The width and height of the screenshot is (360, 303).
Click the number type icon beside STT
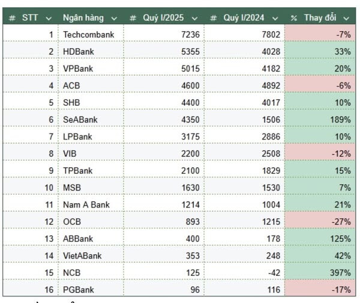coord(11,17)
